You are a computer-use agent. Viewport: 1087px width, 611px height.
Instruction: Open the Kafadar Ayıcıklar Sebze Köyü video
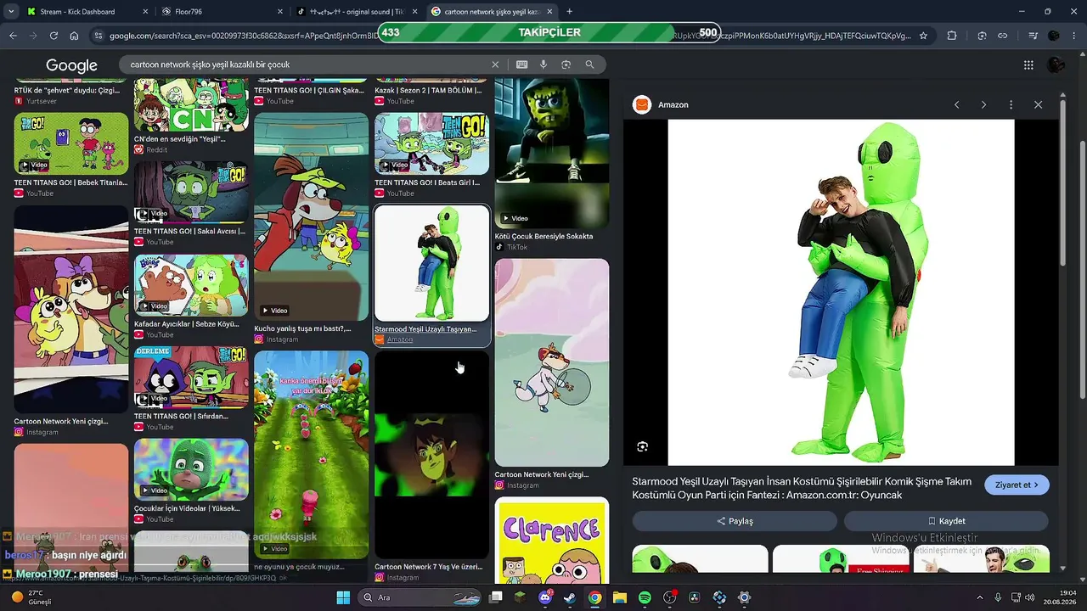tap(191, 285)
